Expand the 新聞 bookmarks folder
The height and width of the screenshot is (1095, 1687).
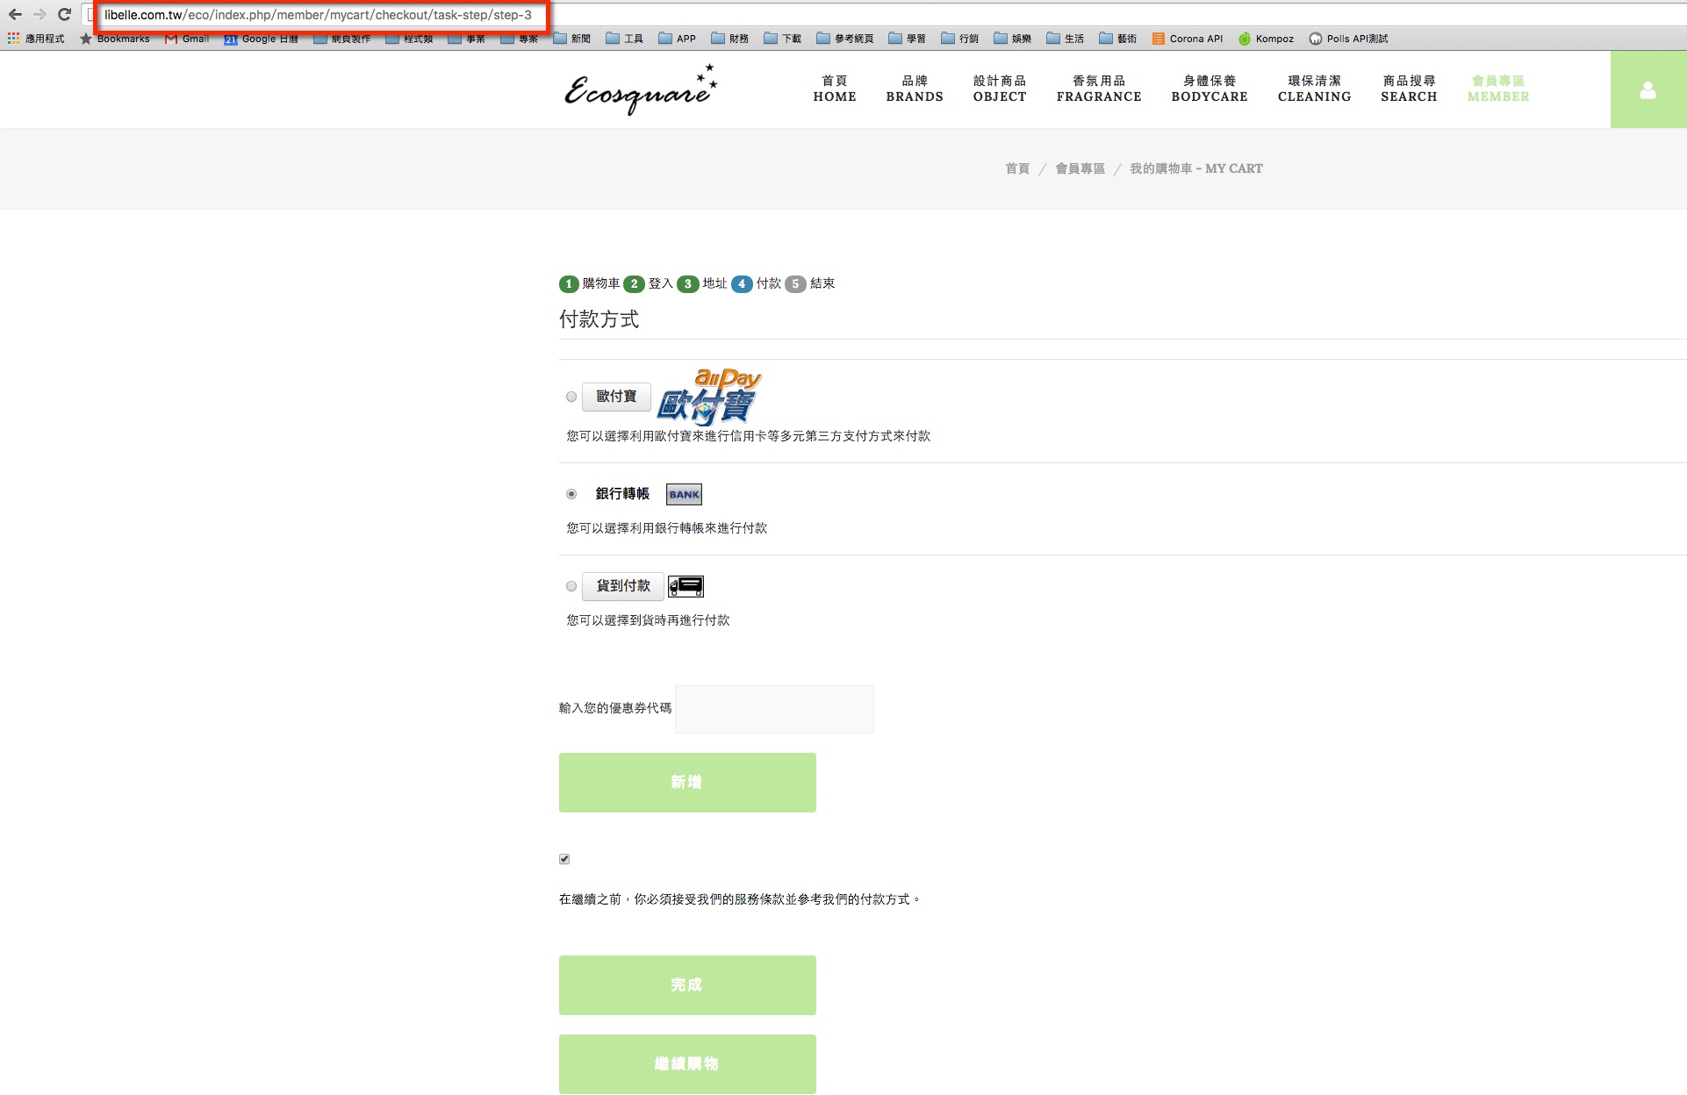click(571, 39)
